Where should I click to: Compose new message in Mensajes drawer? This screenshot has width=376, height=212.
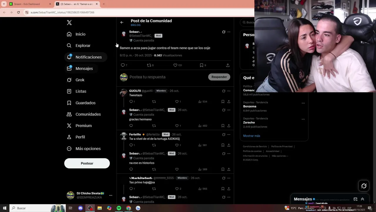[355, 199]
